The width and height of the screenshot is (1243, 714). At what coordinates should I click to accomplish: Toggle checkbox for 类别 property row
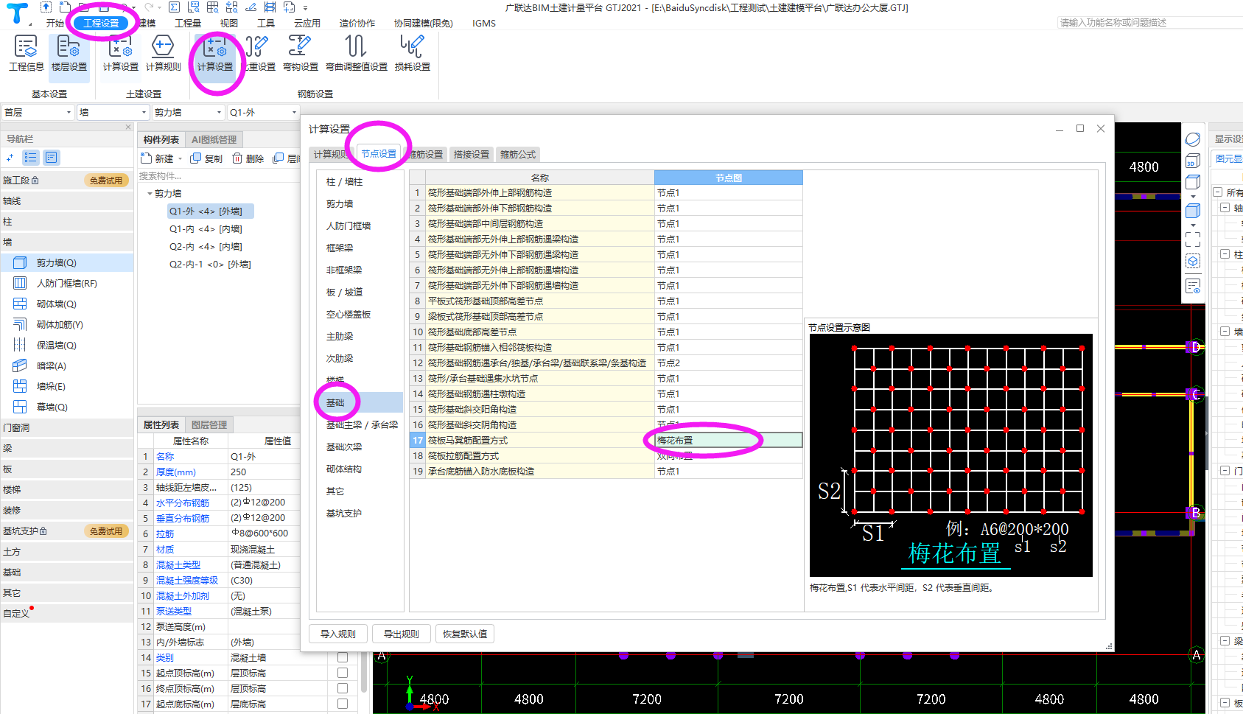[343, 657]
